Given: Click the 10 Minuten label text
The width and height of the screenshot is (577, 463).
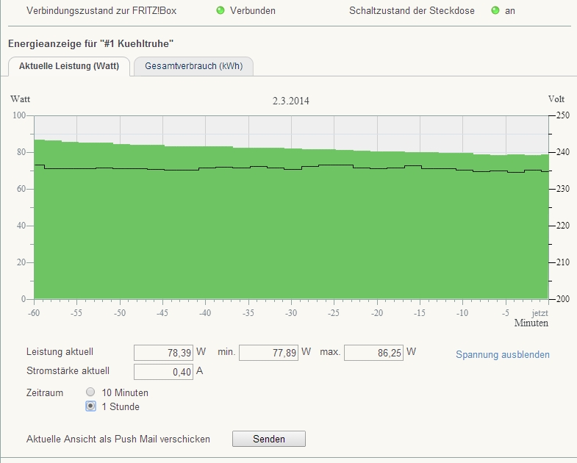Looking at the screenshot, I should click(x=125, y=392).
